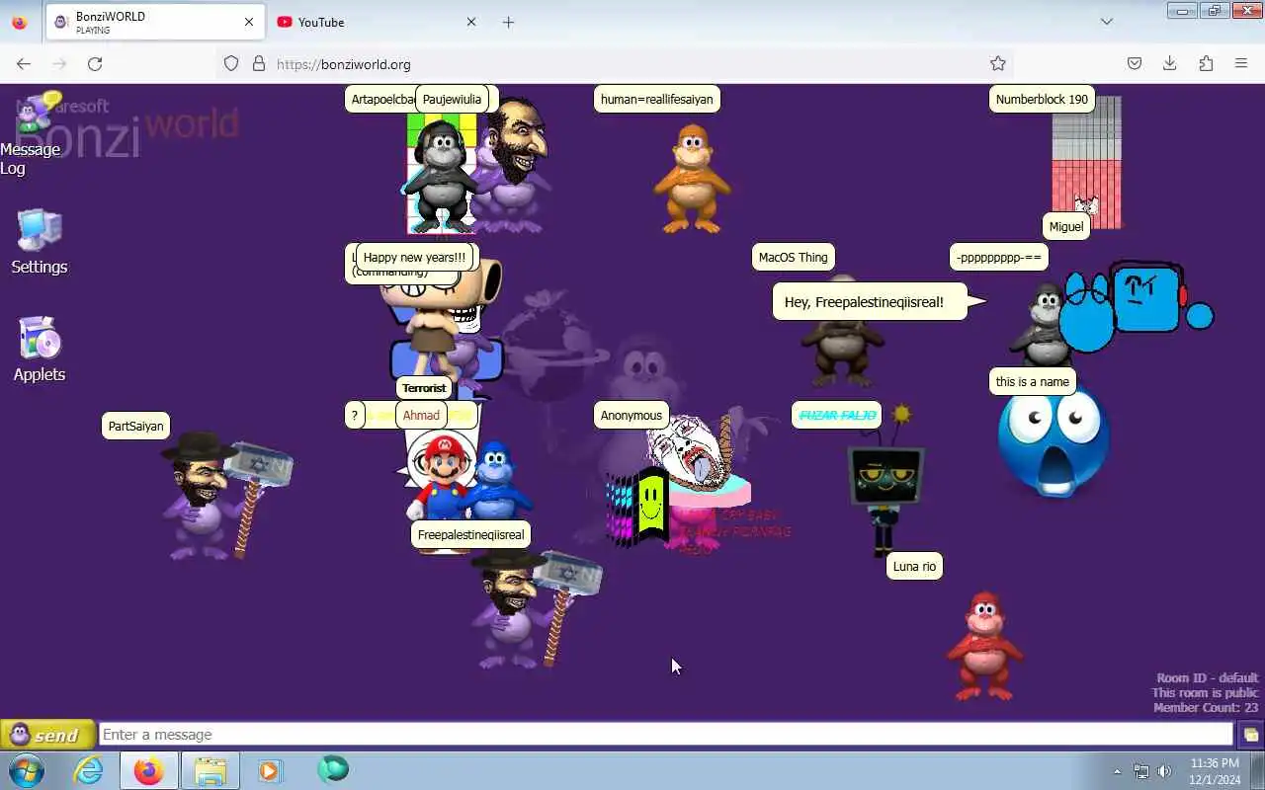The image size is (1265, 790).
Task: Open a new browser tab
Action: pyautogui.click(x=508, y=22)
